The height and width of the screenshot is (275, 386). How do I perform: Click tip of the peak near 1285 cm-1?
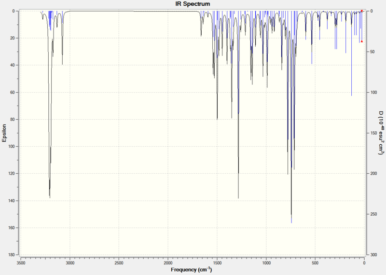tap(238, 198)
